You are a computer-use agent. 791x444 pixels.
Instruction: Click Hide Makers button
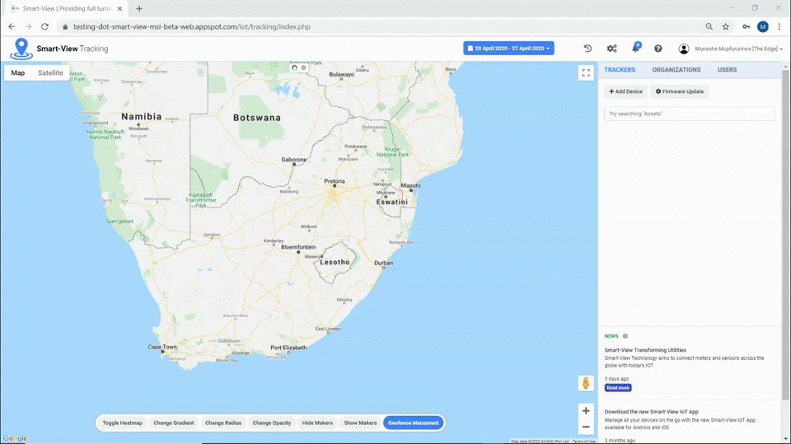pyautogui.click(x=317, y=423)
